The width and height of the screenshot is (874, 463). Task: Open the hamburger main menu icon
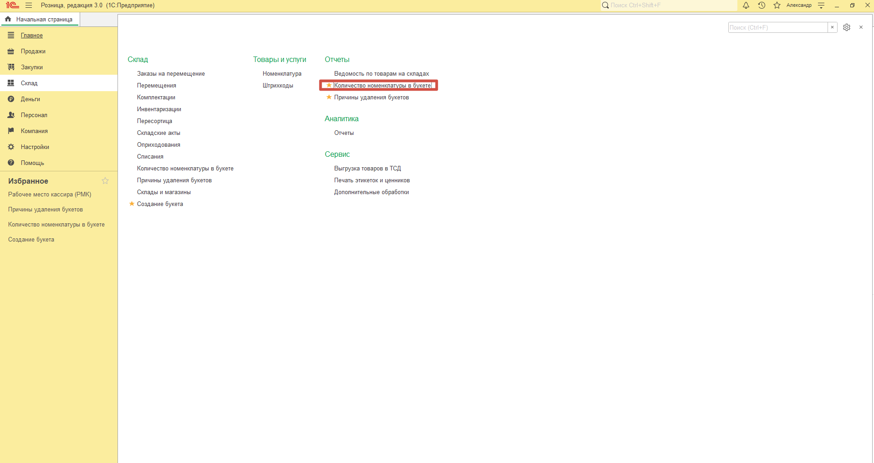click(29, 5)
